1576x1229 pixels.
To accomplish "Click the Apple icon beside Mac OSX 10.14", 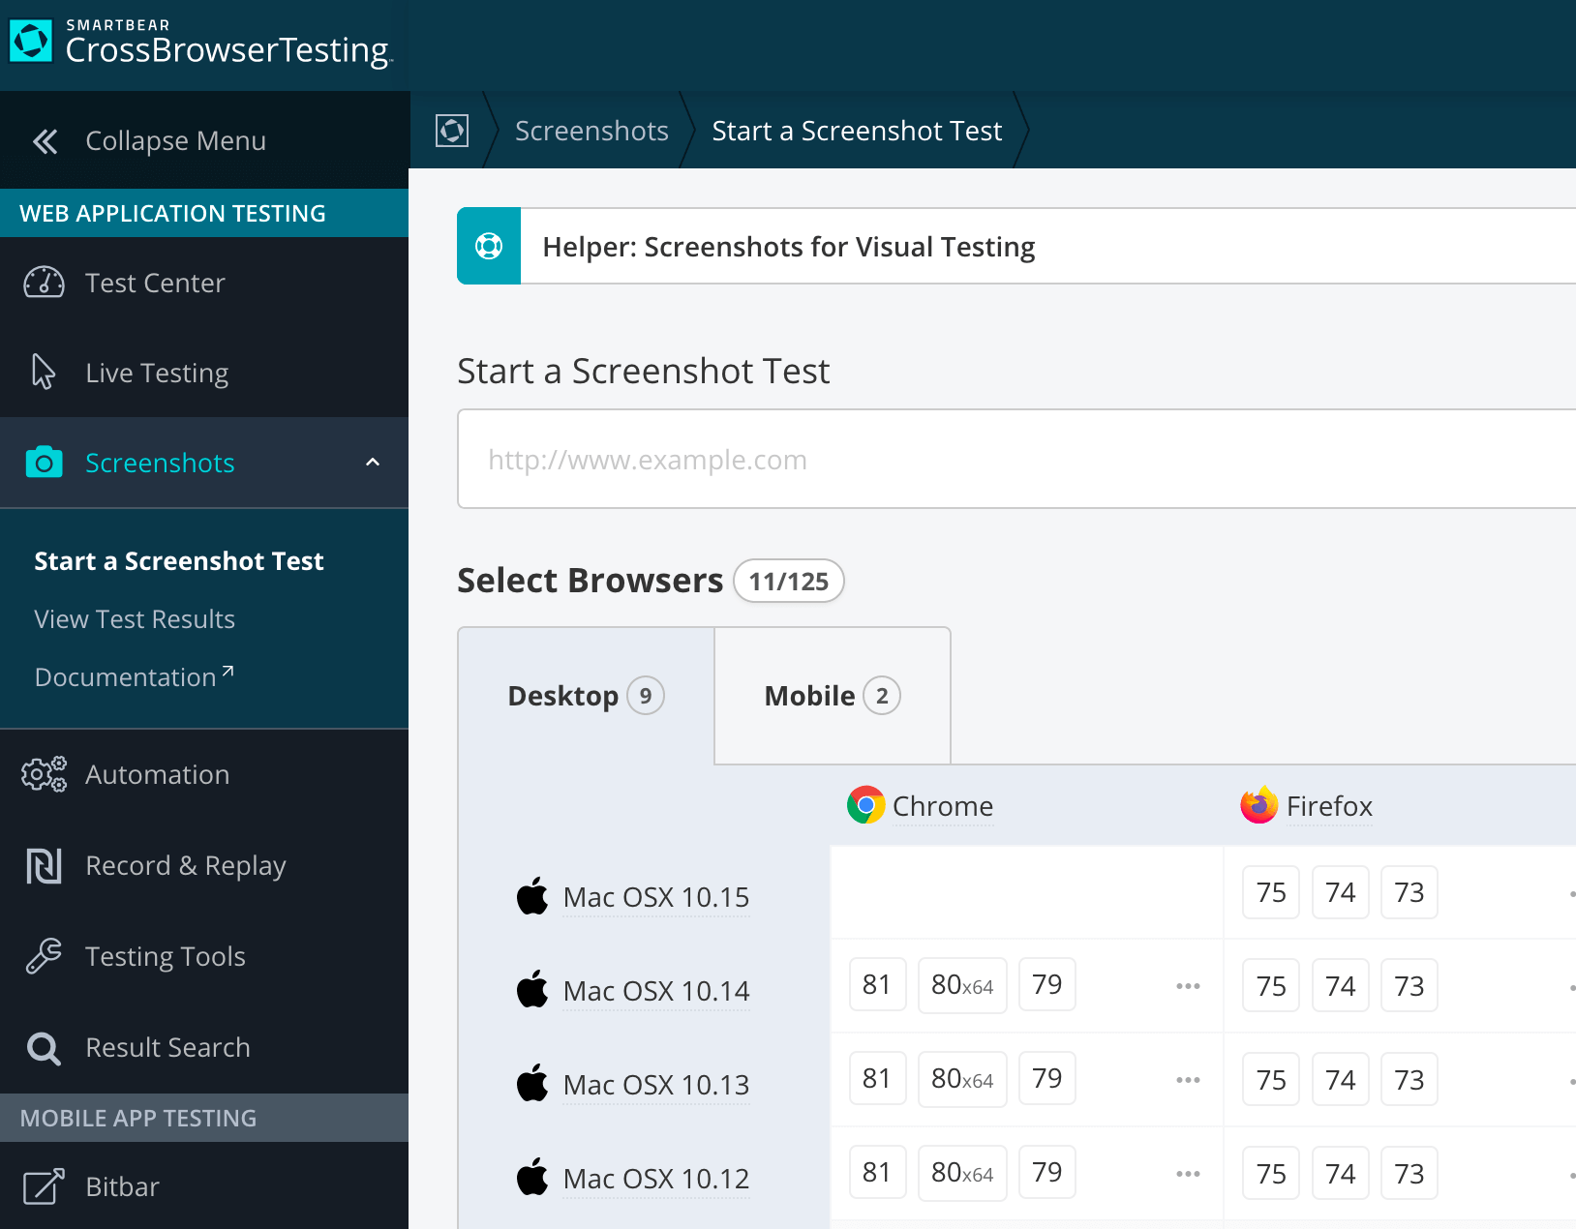I will coord(531,990).
